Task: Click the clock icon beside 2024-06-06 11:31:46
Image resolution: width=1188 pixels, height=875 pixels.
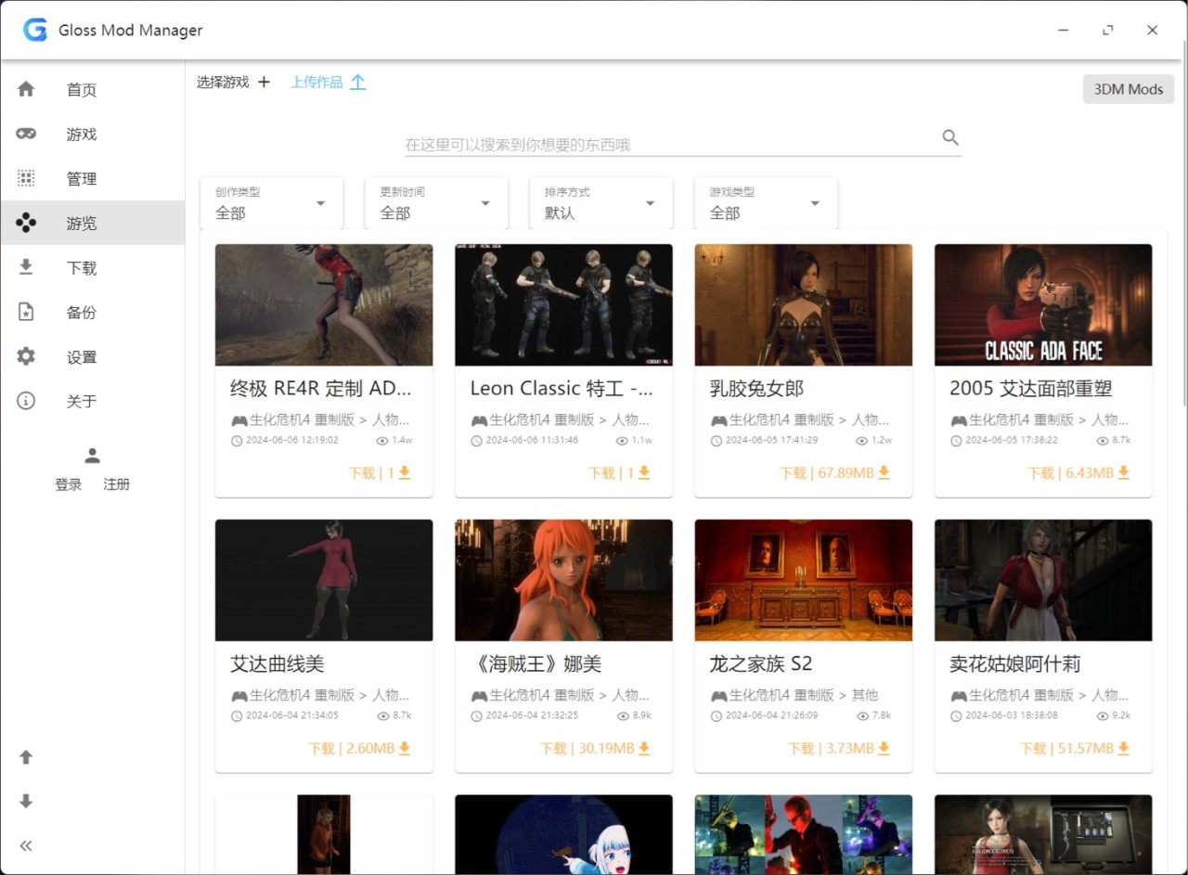Action: click(x=477, y=441)
